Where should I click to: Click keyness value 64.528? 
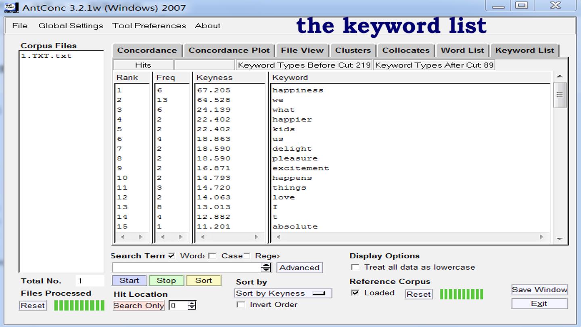click(214, 100)
